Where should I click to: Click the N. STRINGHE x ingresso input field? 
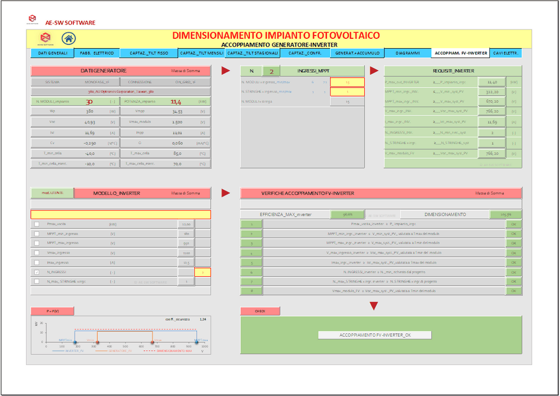347,92
